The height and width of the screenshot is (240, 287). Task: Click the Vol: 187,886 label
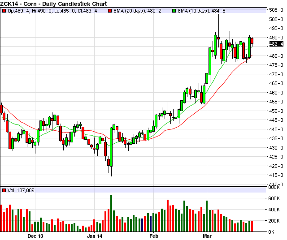click(x=21, y=190)
